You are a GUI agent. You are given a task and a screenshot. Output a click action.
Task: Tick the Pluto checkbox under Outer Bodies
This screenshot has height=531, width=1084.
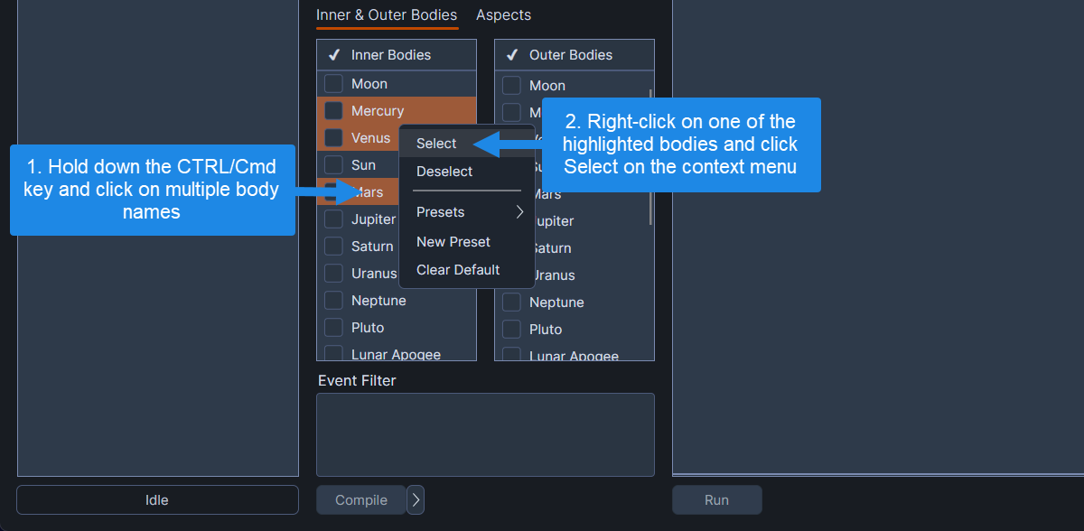coord(511,329)
